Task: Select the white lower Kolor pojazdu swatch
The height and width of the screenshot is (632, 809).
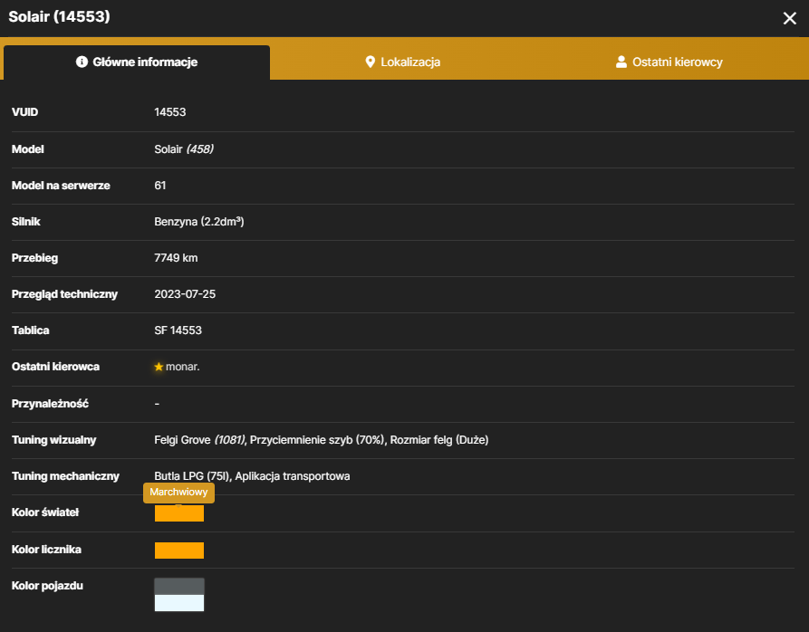Action: [179, 603]
